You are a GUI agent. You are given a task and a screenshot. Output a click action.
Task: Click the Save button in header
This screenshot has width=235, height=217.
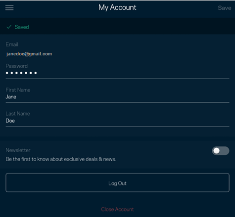225,8
